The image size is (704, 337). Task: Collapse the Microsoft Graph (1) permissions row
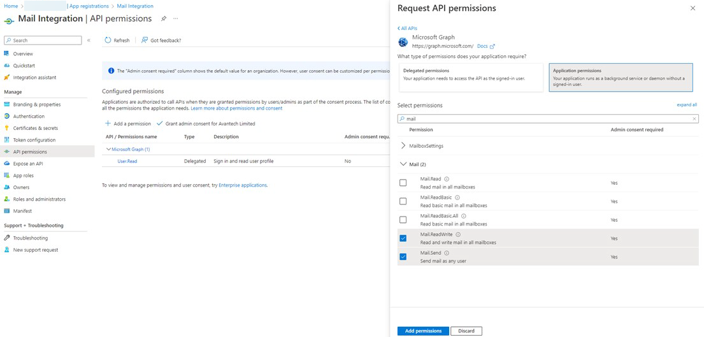(108, 149)
